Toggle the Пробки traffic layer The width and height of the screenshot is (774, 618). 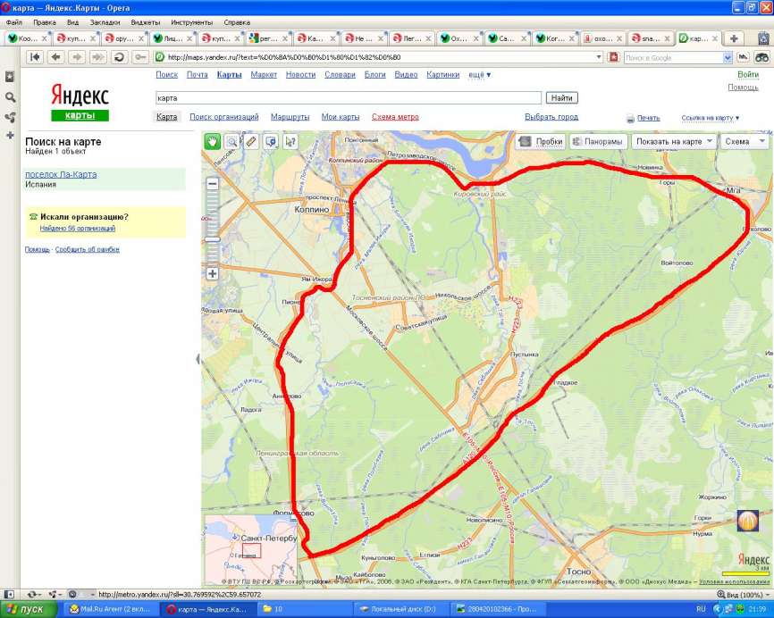[541, 141]
